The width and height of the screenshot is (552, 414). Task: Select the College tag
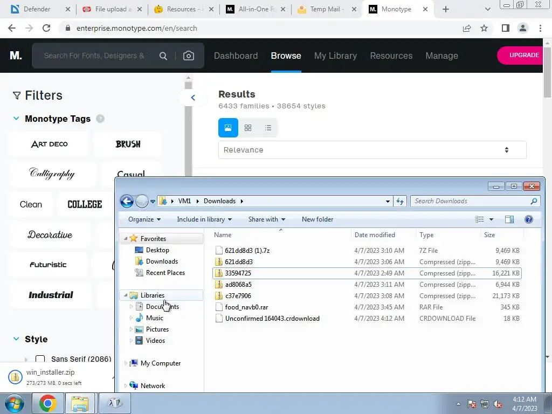point(85,204)
